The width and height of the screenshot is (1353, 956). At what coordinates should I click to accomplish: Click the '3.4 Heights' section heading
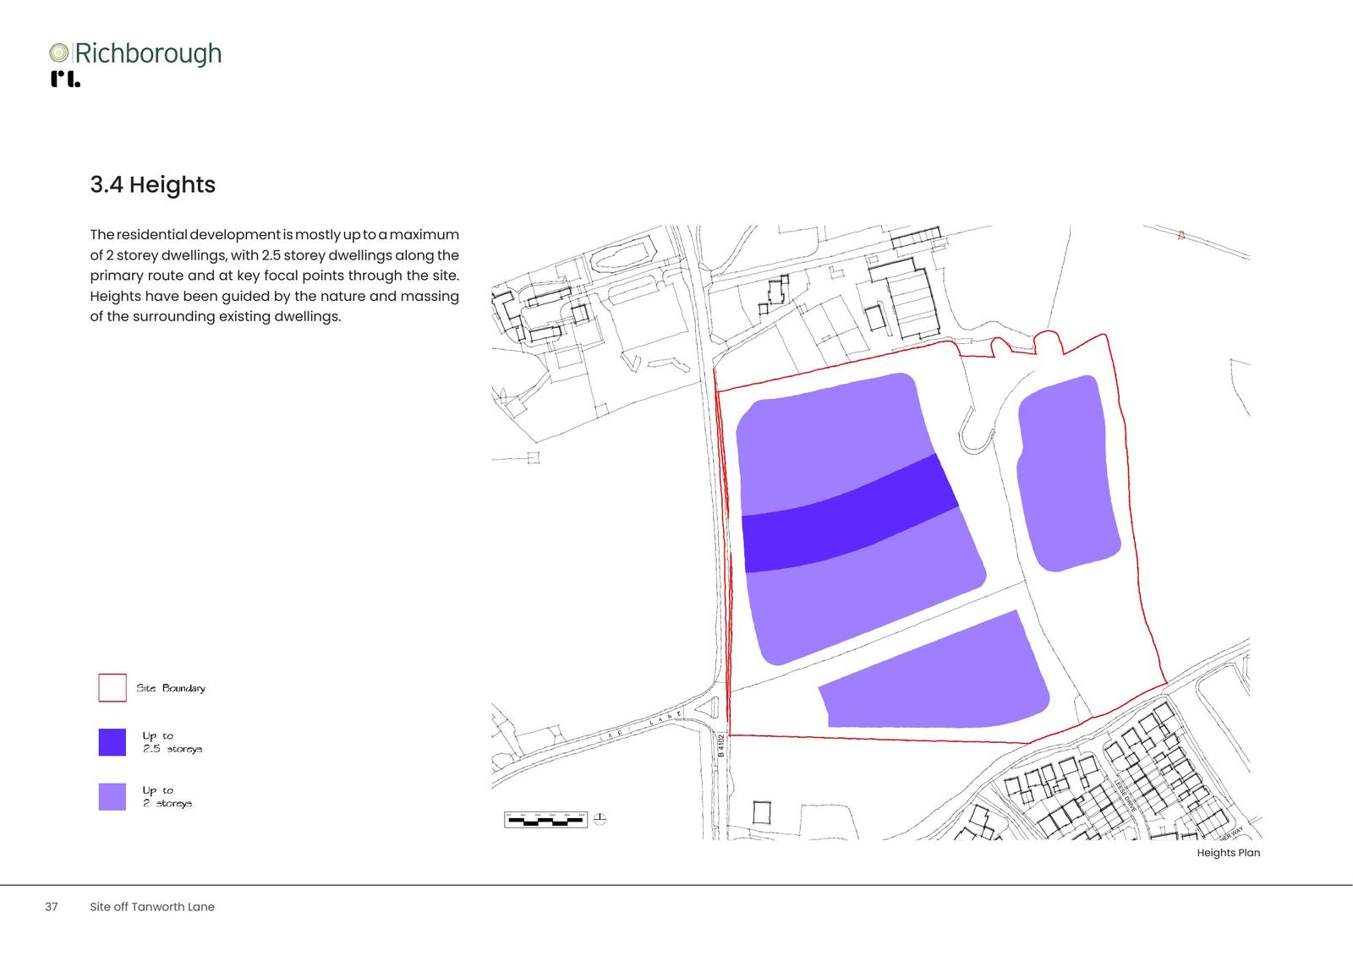pos(153,184)
